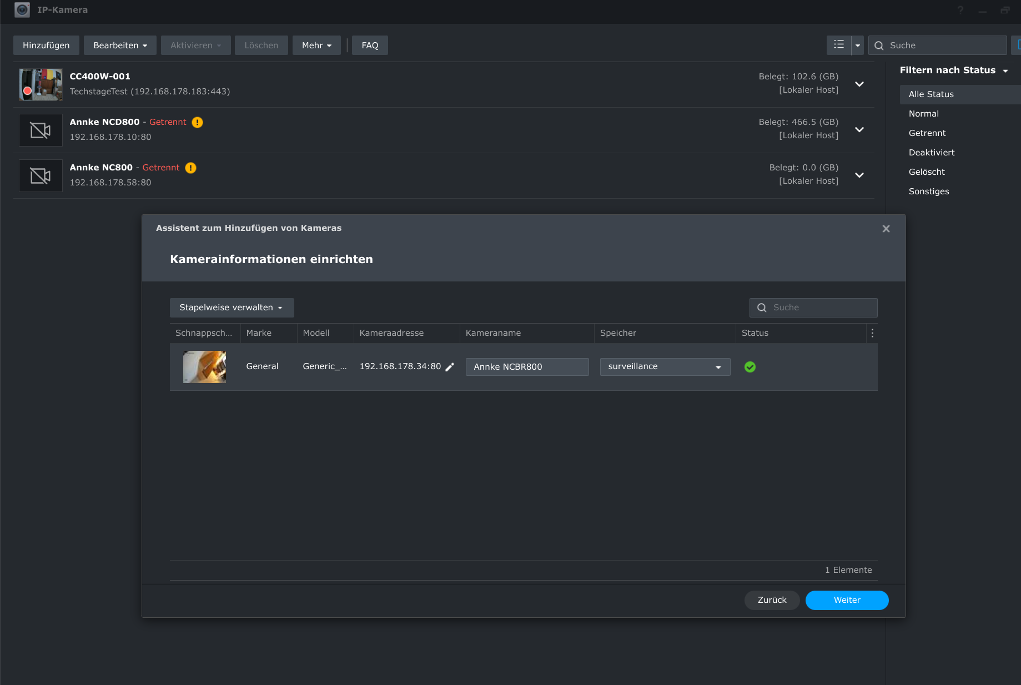Screen dimensions: 1021x685
Task: Open the Bearbeiten menu
Action: click(120, 46)
